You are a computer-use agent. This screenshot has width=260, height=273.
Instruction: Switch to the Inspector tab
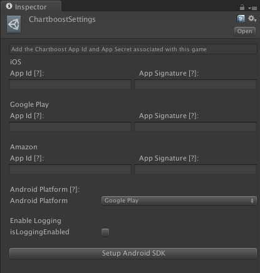(31, 7)
